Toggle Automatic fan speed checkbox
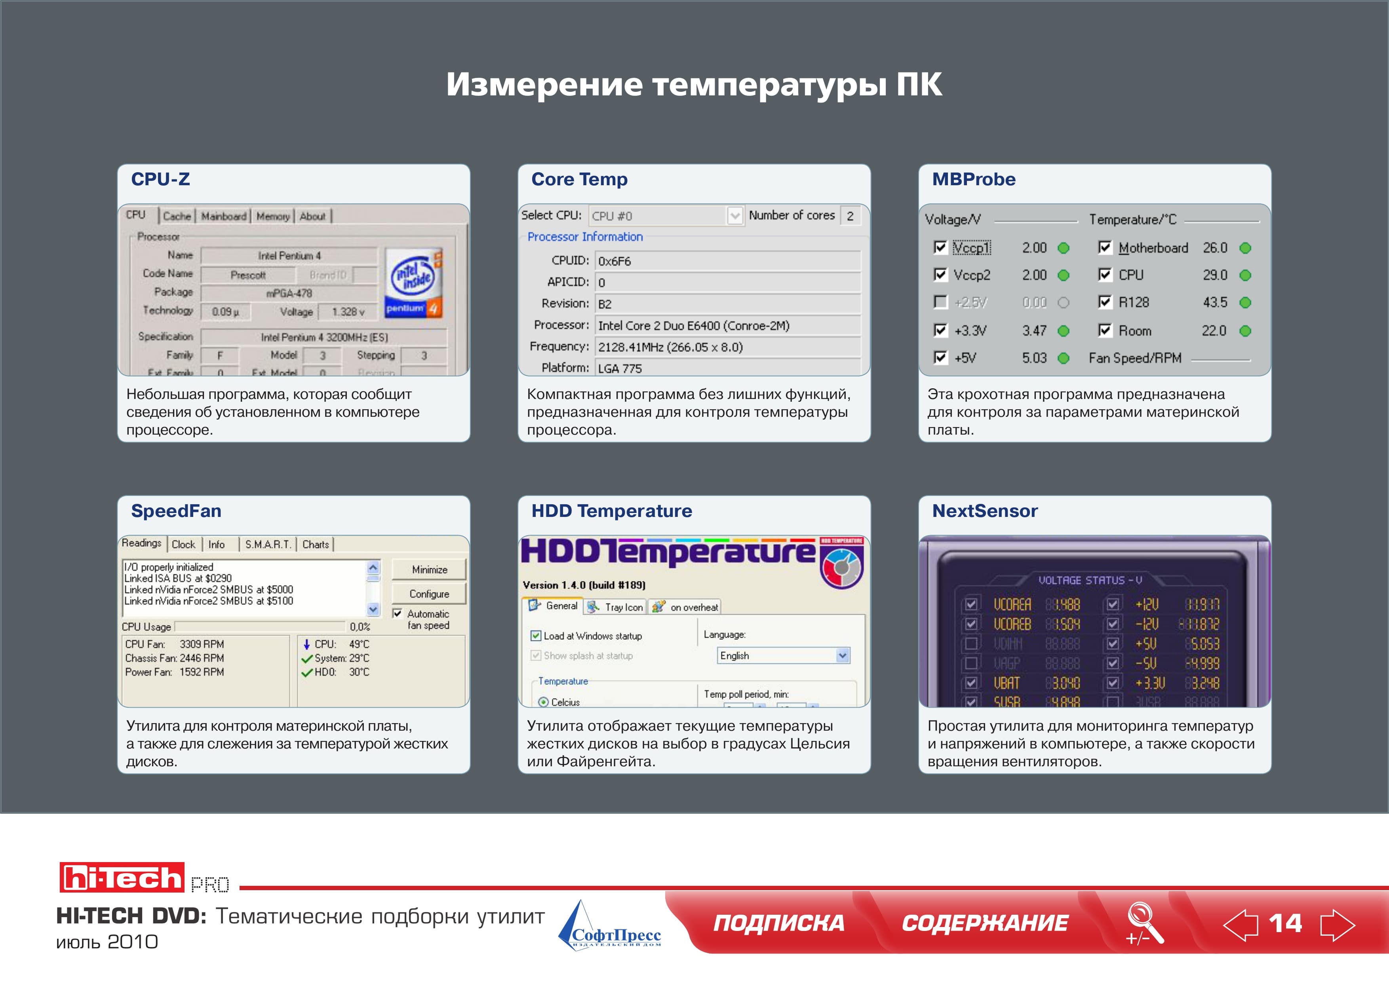This screenshot has width=1389, height=982. [x=398, y=614]
